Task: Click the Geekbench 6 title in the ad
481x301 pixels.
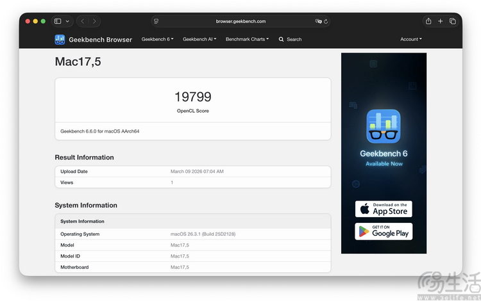Action: (x=384, y=154)
